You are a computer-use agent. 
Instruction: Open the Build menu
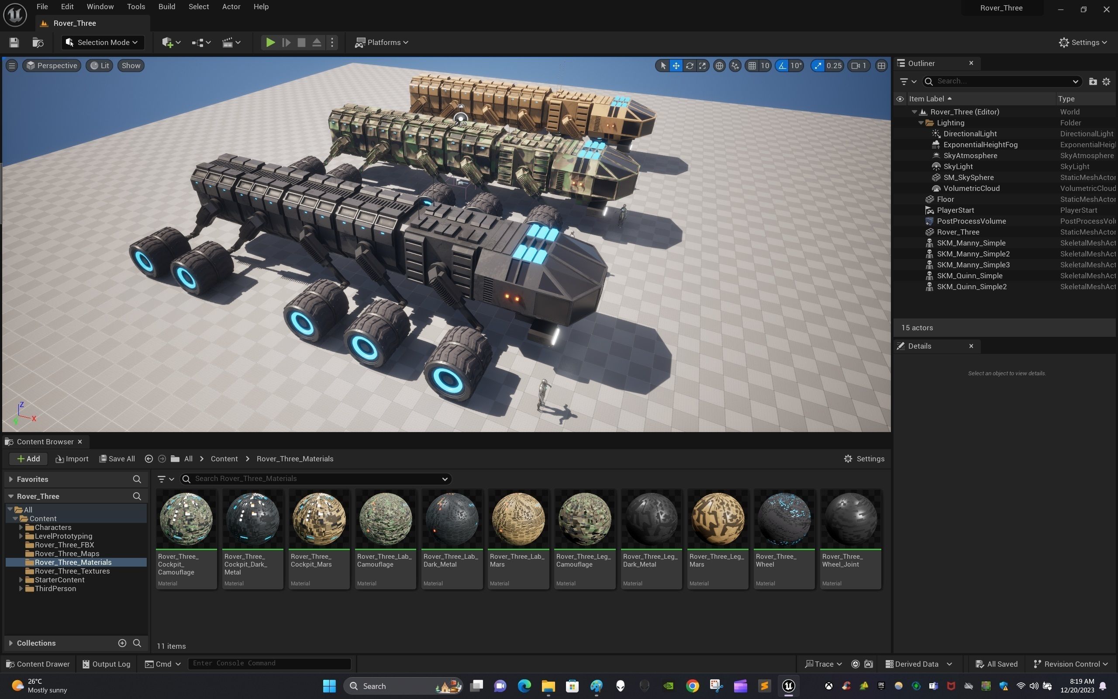[x=167, y=7]
